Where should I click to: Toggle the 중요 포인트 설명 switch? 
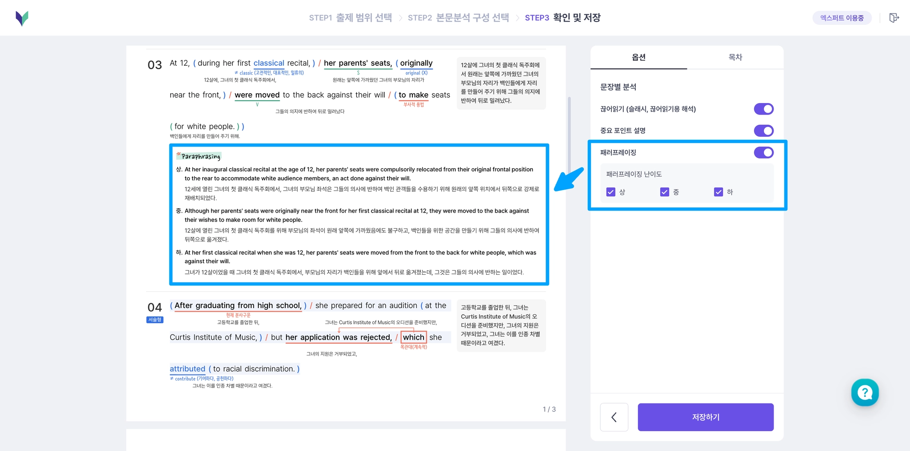coord(764,131)
